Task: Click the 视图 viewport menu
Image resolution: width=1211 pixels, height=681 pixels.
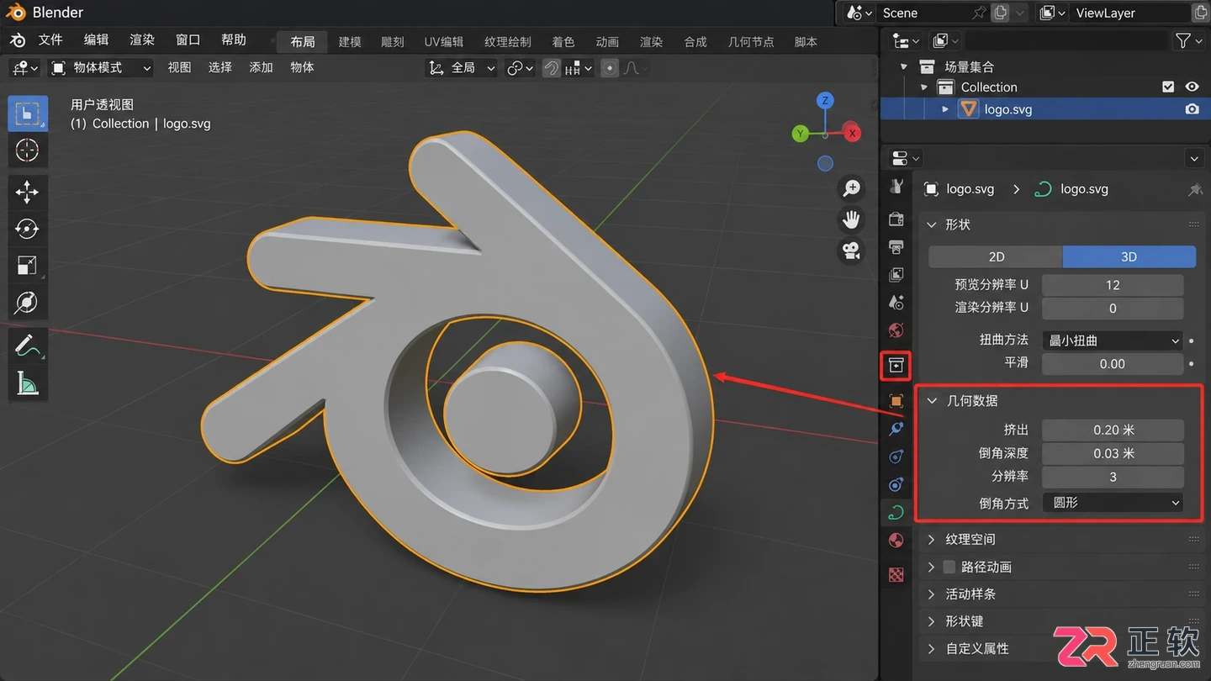Action: tap(179, 67)
